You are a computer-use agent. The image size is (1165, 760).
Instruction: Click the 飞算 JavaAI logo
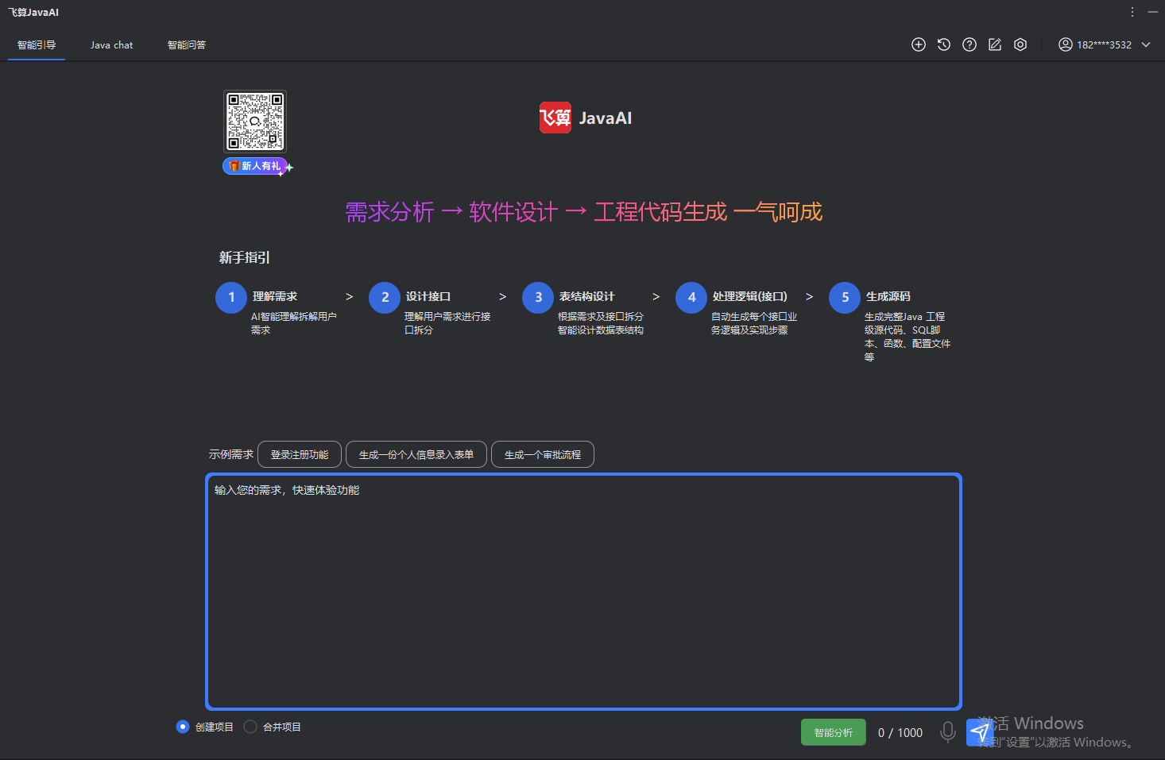[586, 118]
